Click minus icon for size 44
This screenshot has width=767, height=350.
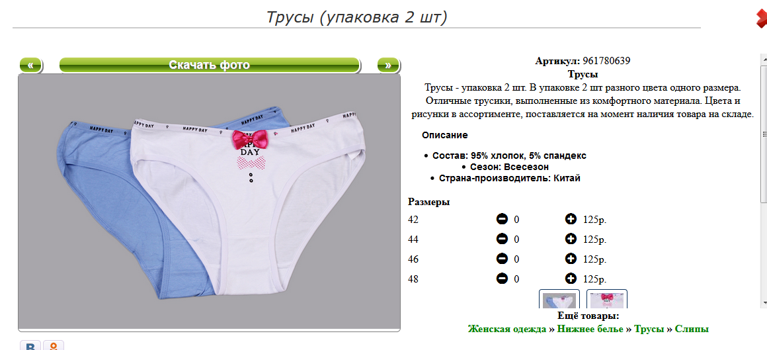coord(502,239)
